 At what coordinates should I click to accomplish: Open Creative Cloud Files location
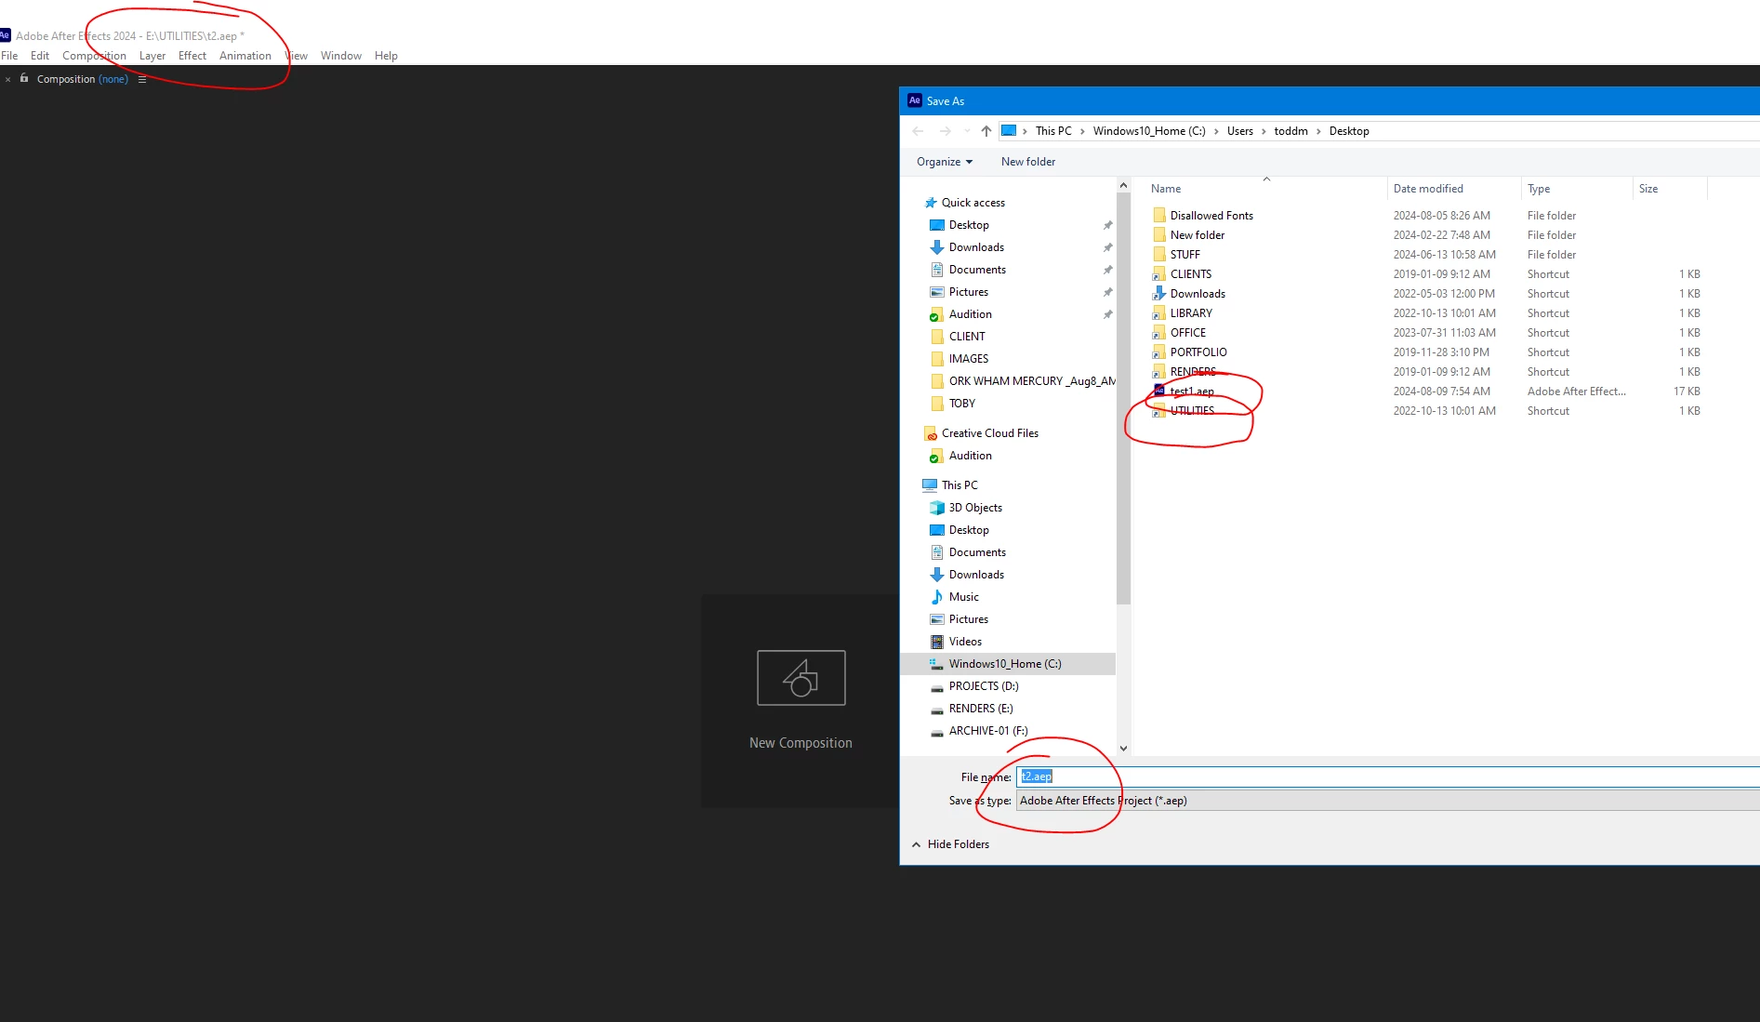[x=989, y=433]
